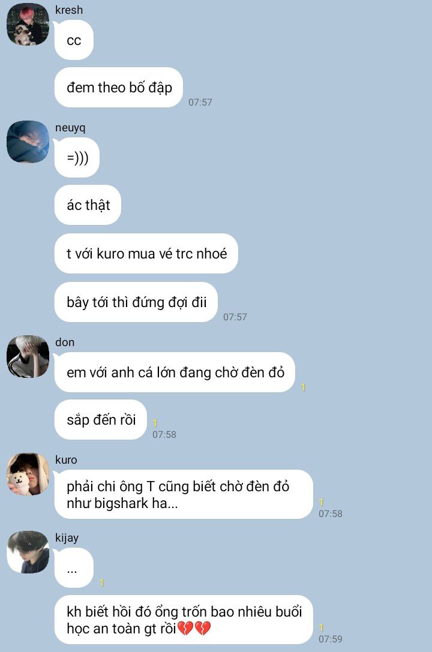Tap the 'ác thật' message
Screen dimensions: 432x652
point(88,205)
